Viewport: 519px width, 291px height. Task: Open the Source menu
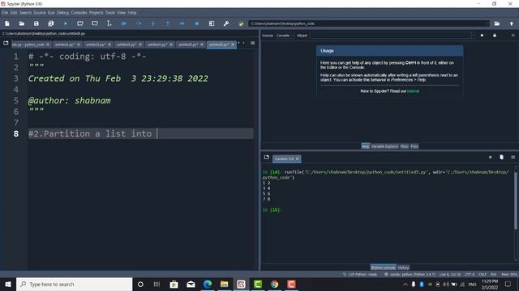tap(40, 13)
